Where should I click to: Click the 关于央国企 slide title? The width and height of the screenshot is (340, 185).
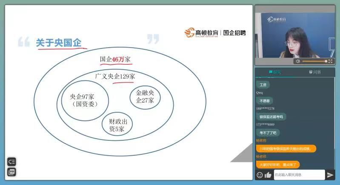58,43
